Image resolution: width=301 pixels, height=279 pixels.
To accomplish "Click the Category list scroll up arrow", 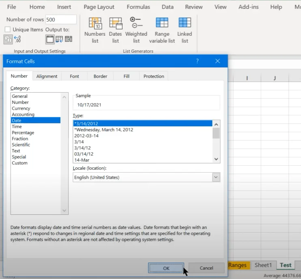I will 64,97.
